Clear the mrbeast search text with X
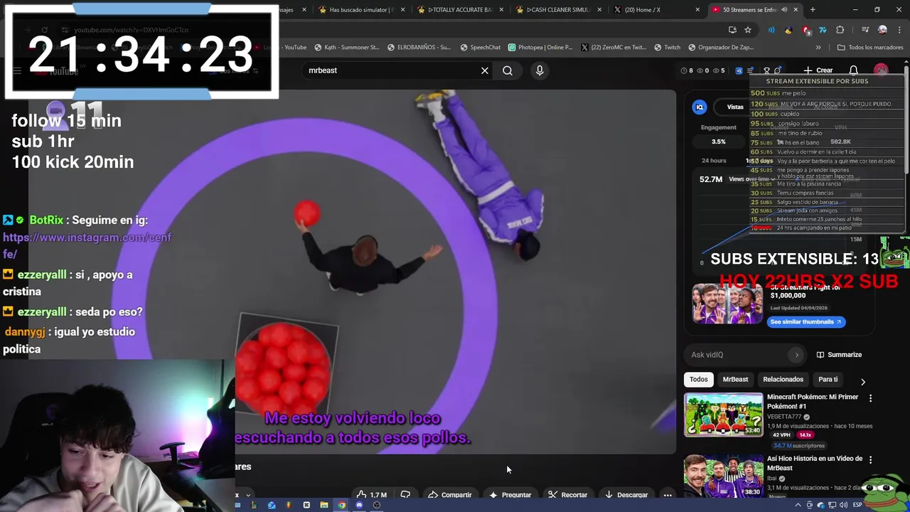 pos(485,70)
